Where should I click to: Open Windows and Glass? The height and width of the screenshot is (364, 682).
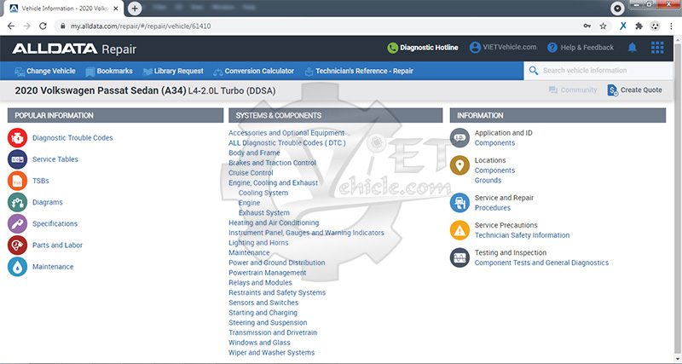[259, 343]
